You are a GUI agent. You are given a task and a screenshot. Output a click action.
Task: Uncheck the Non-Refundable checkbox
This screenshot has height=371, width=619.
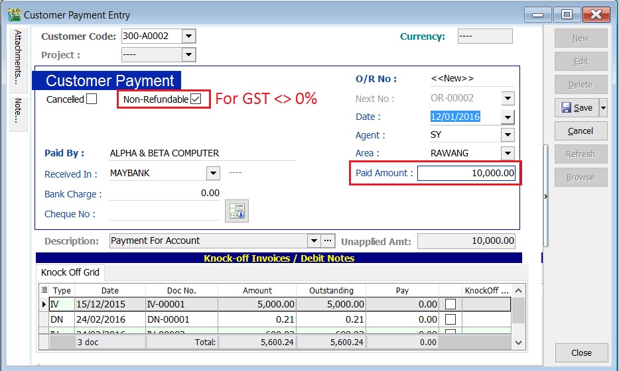pyautogui.click(x=196, y=99)
